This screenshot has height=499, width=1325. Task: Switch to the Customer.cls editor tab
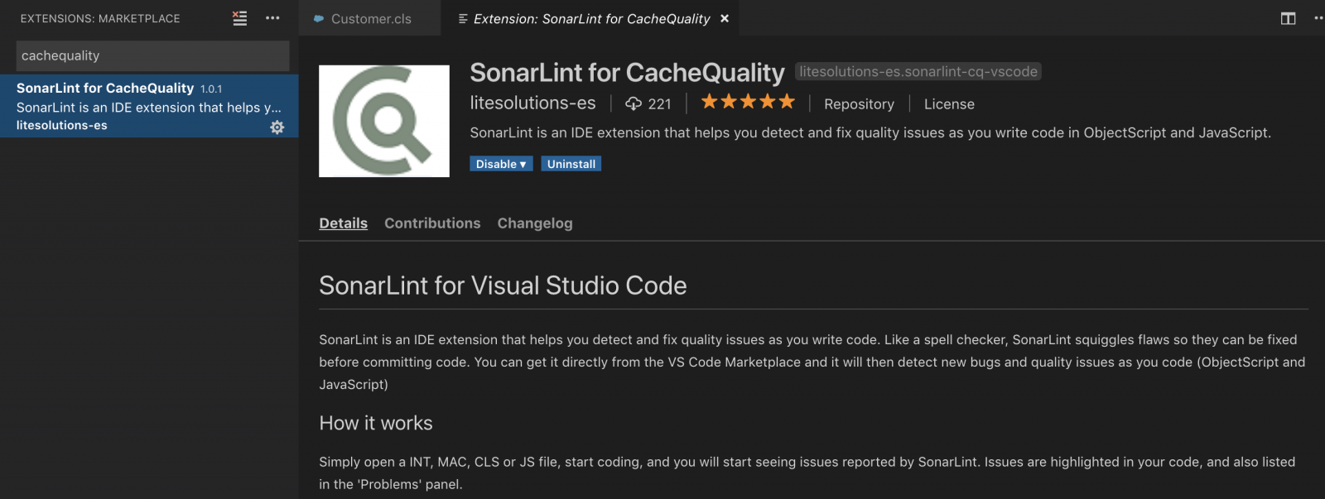point(370,19)
